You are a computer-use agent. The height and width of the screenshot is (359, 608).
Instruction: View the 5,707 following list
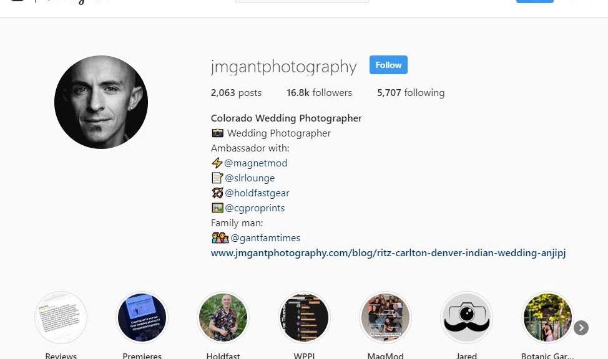[x=411, y=93]
